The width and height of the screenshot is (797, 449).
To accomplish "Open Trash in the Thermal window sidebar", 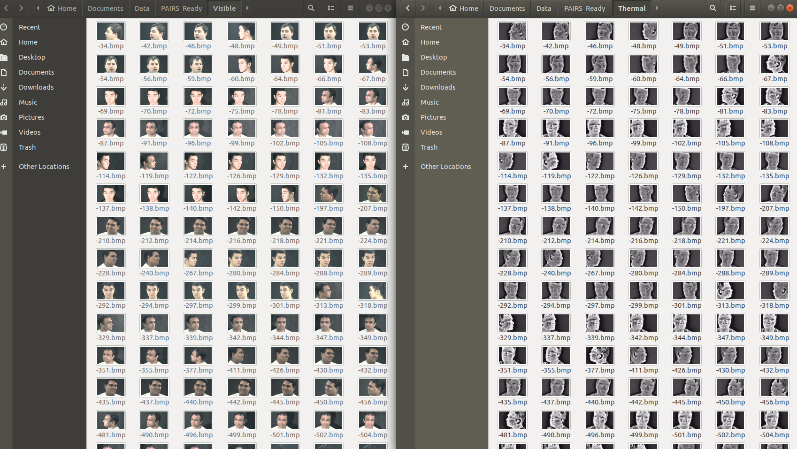I will click(x=429, y=147).
